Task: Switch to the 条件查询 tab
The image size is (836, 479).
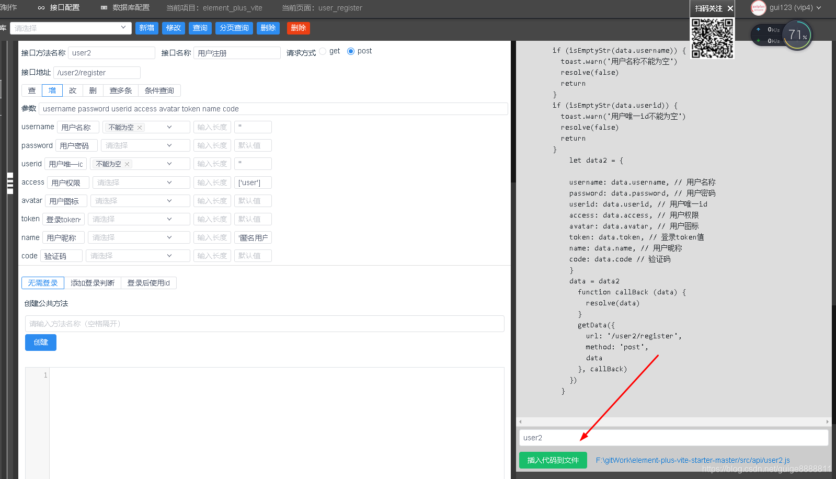Action: coord(159,90)
